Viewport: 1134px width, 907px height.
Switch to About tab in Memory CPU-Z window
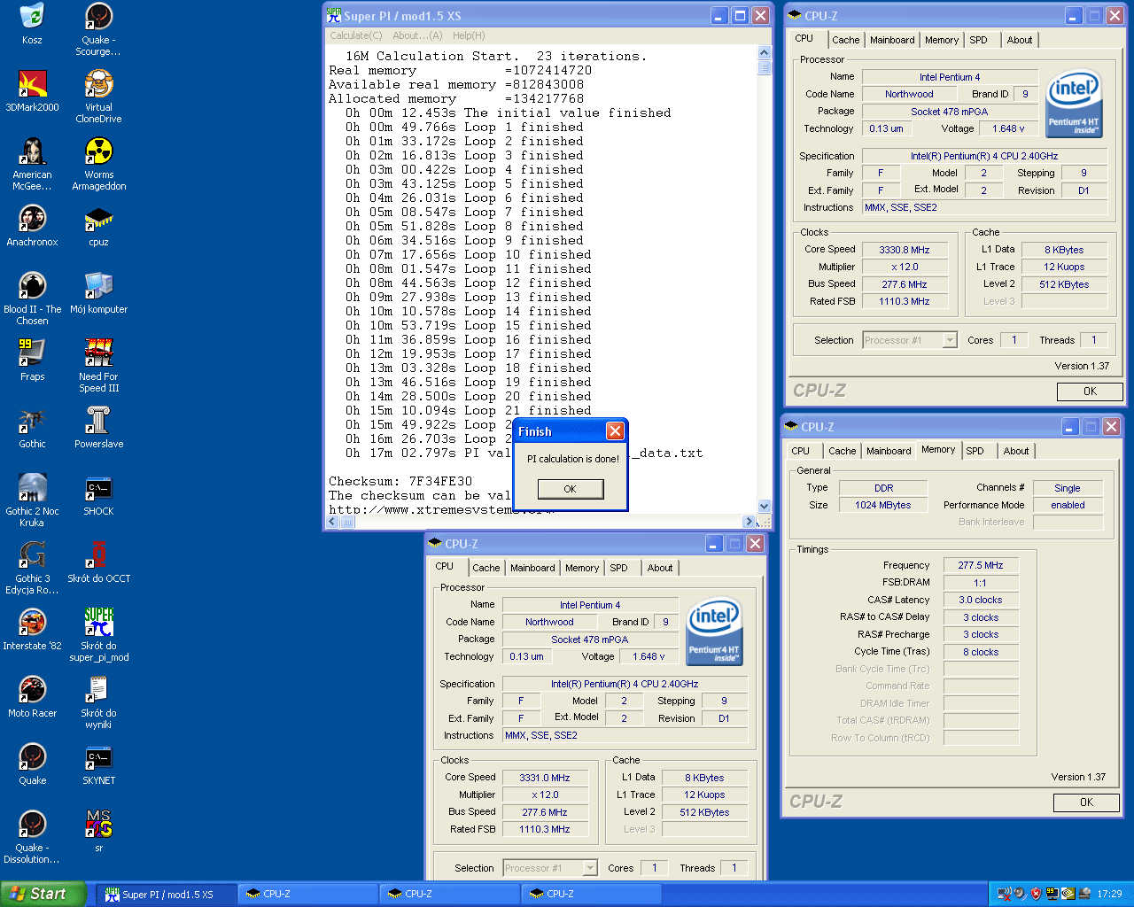pos(1016,451)
